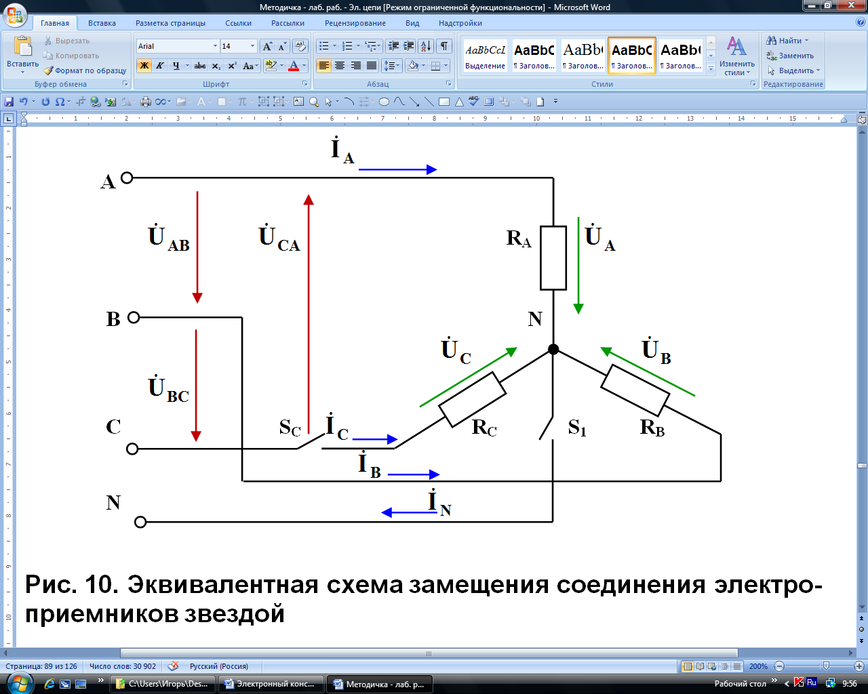Select Format Painter (Формат по образцу)
Viewport: 868px width, 694px height.
[85, 70]
